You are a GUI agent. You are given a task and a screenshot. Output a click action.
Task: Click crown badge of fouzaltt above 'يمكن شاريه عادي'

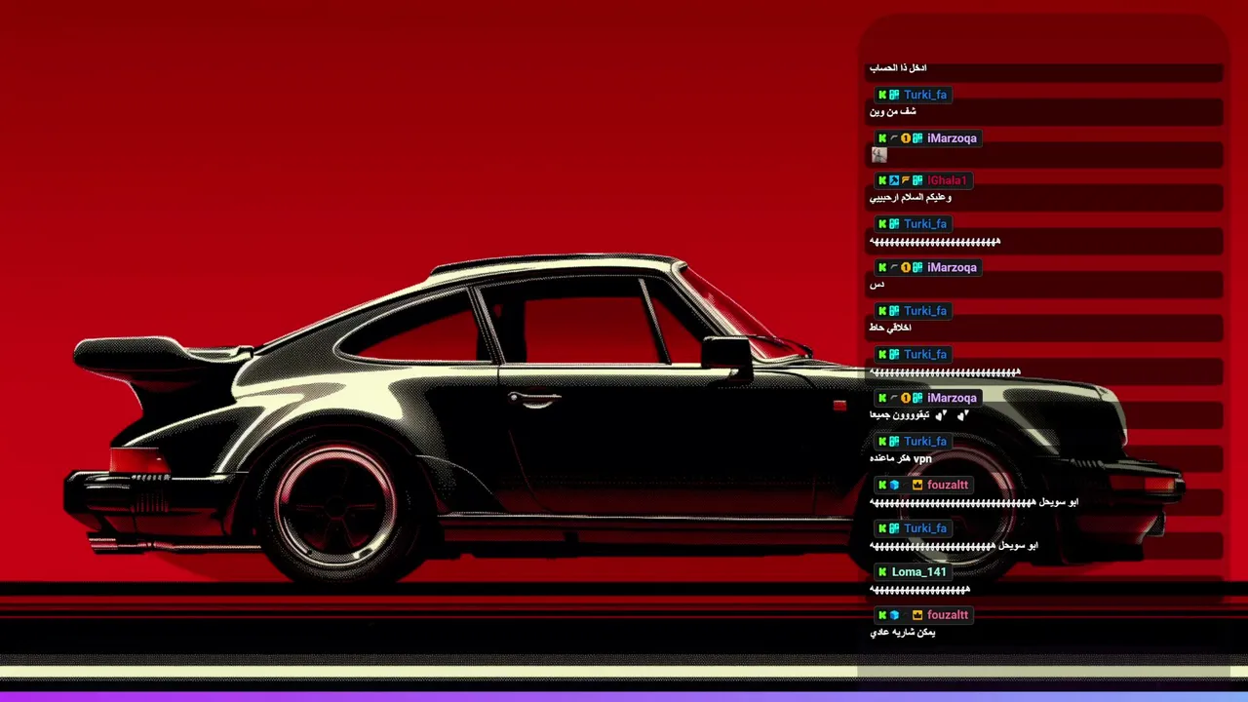[x=917, y=615]
